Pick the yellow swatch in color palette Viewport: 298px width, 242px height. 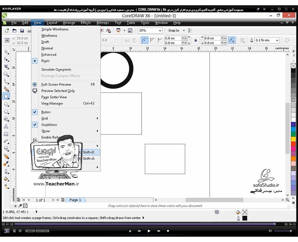[x=293, y=139]
